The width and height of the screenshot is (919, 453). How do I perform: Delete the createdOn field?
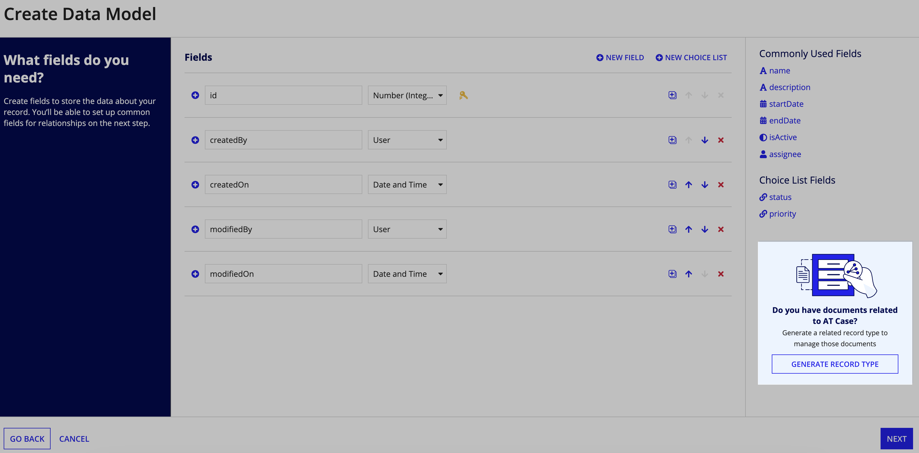721,185
